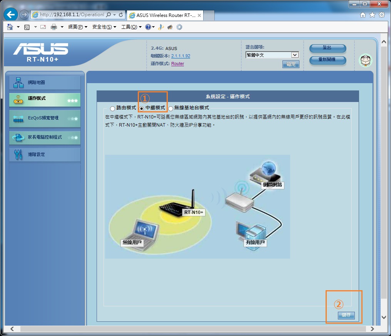
Task: Click the 儲存 save button
Action: click(x=346, y=315)
